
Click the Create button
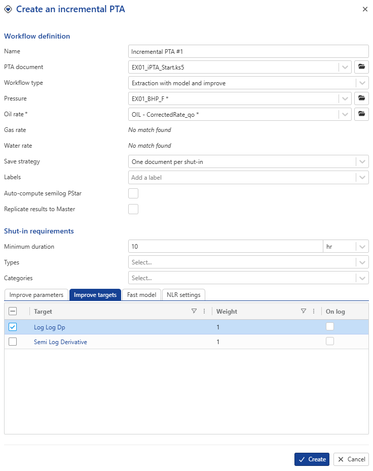coord(312,459)
